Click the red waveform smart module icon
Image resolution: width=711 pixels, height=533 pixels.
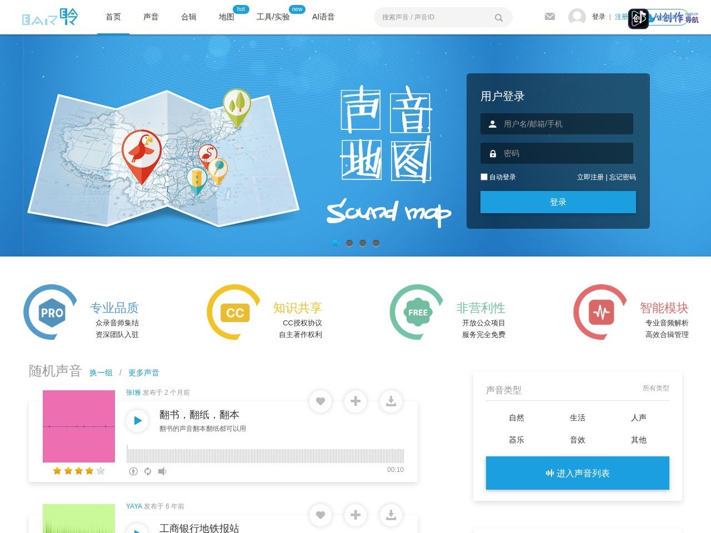[601, 313]
